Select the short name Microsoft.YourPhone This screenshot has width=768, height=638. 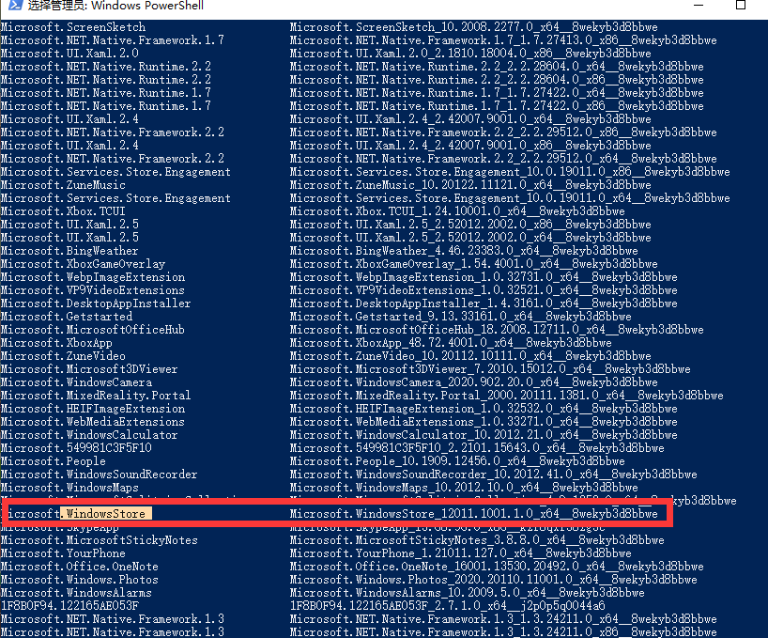point(63,554)
